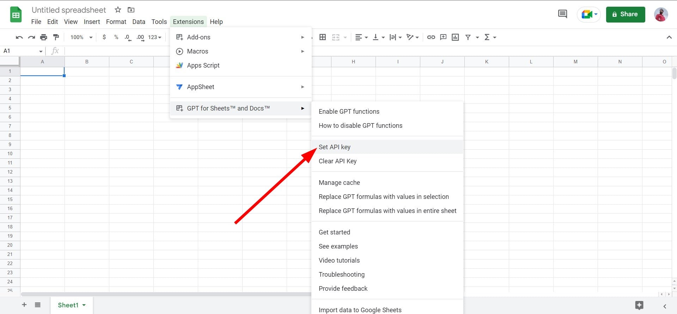The width and height of the screenshot is (677, 314).
Task: Click the print icon in toolbar
Action: 44,37
